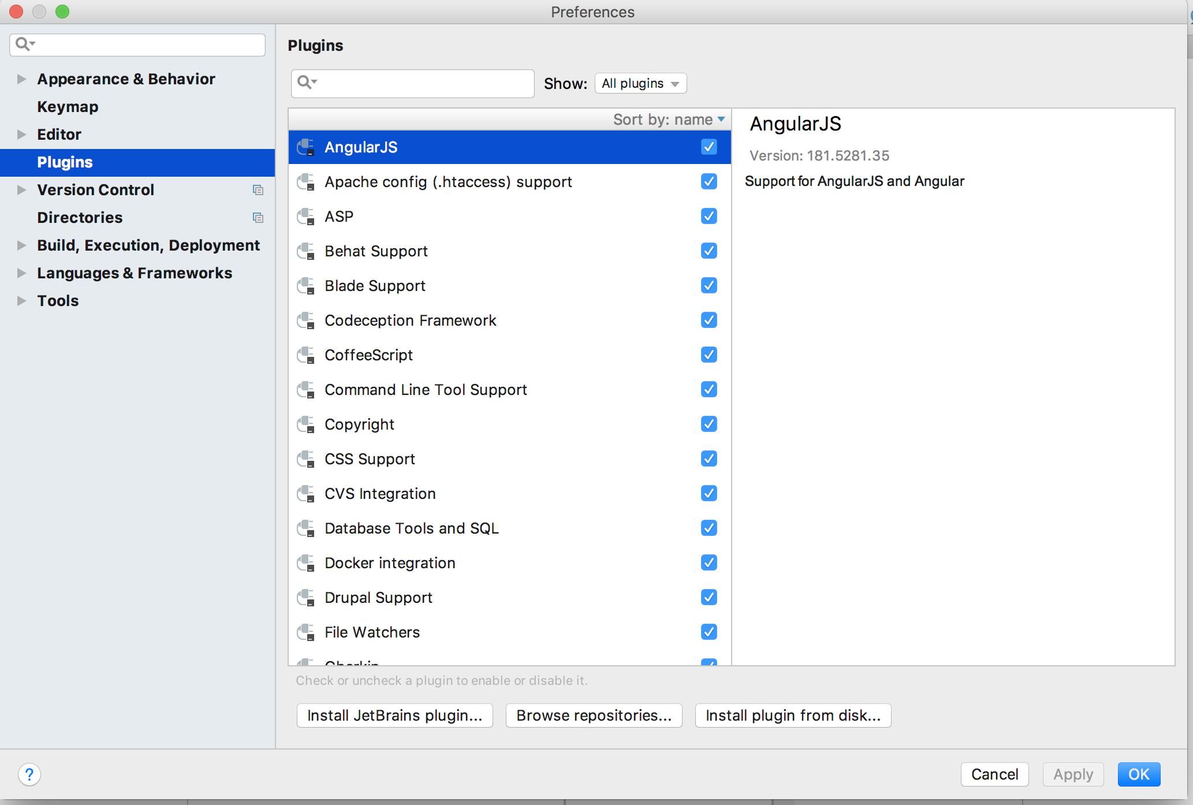Click the Copyright plugin icon
1193x805 pixels.
[305, 424]
